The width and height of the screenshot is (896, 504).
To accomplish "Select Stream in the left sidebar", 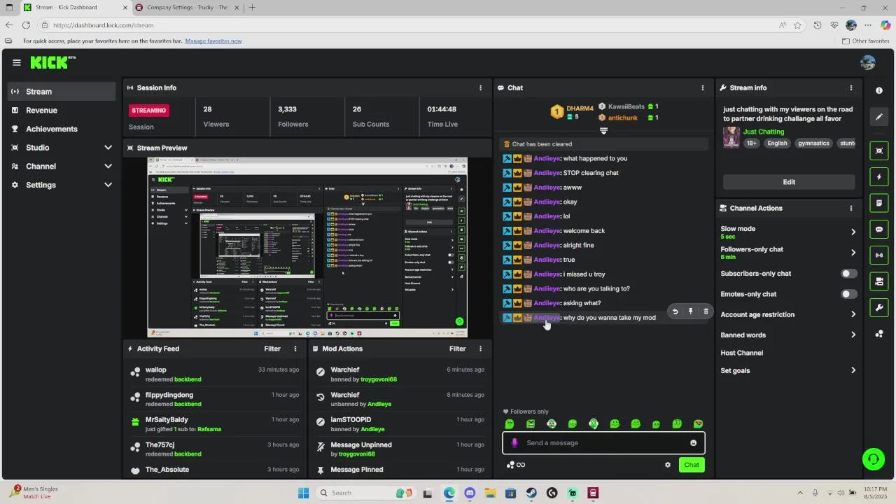I will pyautogui.click(x=62, y=92).
